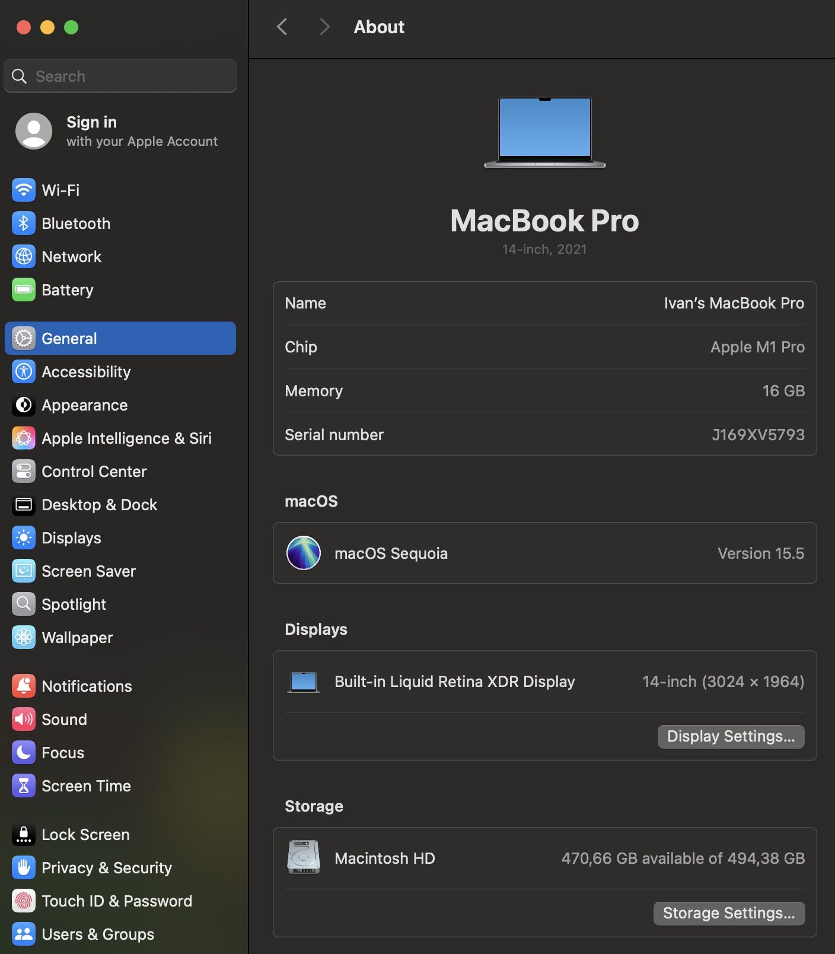The height and width of the screenshot is (954, 835).
Task: Open Display Settings button
Action: pos(731,736)
